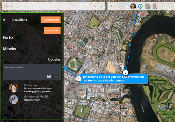The image size is (175, 122).
Task: Open the Fortix entry
Action: pyautogui.click(x=8, y=38)
